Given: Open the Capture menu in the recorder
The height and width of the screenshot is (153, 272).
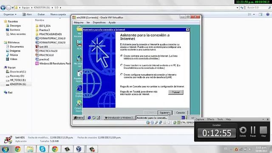Looking at the screenshot, I should coord(200,119).
